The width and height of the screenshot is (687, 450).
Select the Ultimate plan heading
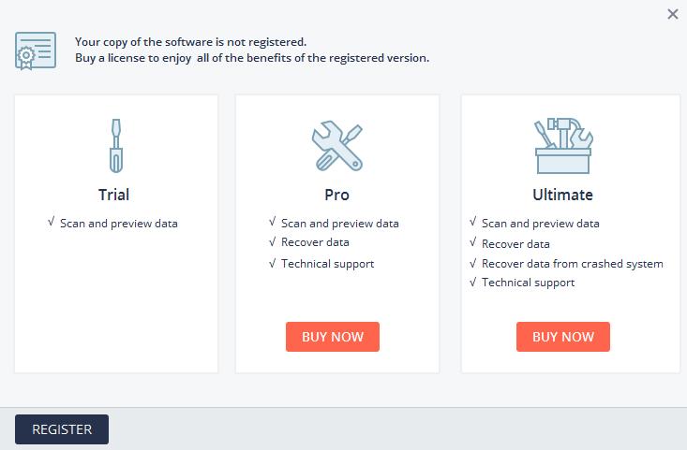coord(563,195)
